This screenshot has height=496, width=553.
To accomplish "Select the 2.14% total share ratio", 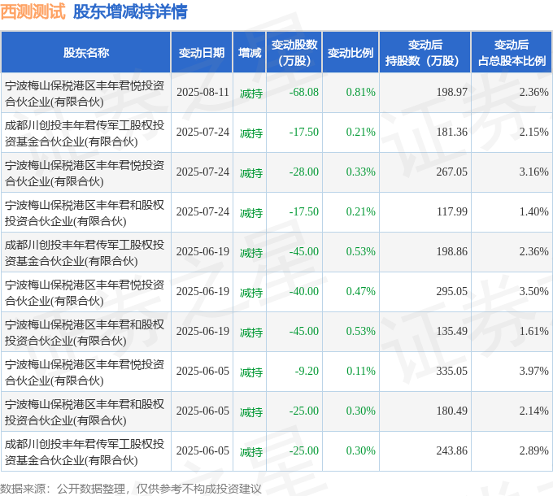I will 533,411.
